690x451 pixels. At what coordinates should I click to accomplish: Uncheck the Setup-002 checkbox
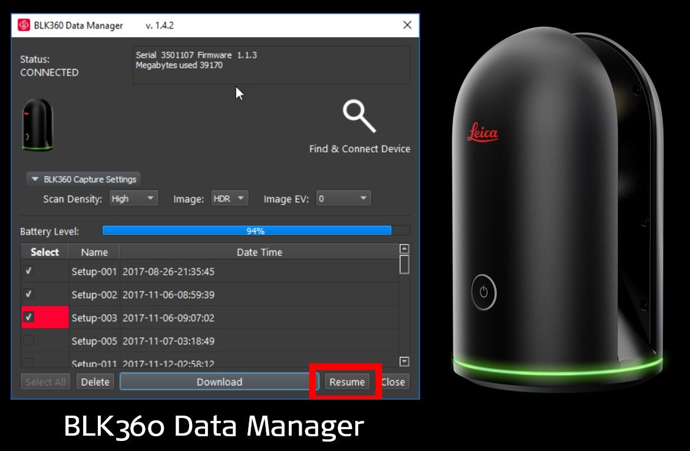point(29,294)
